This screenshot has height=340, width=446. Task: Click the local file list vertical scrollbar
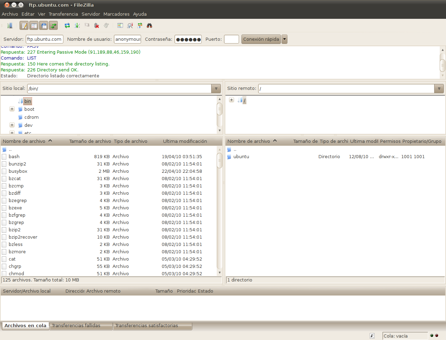[x=220, y=209]
